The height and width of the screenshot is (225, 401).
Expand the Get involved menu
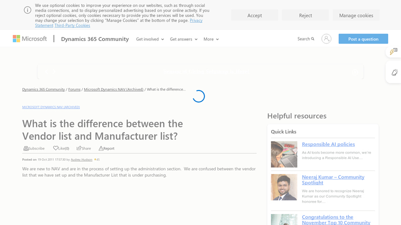point(150,39)
